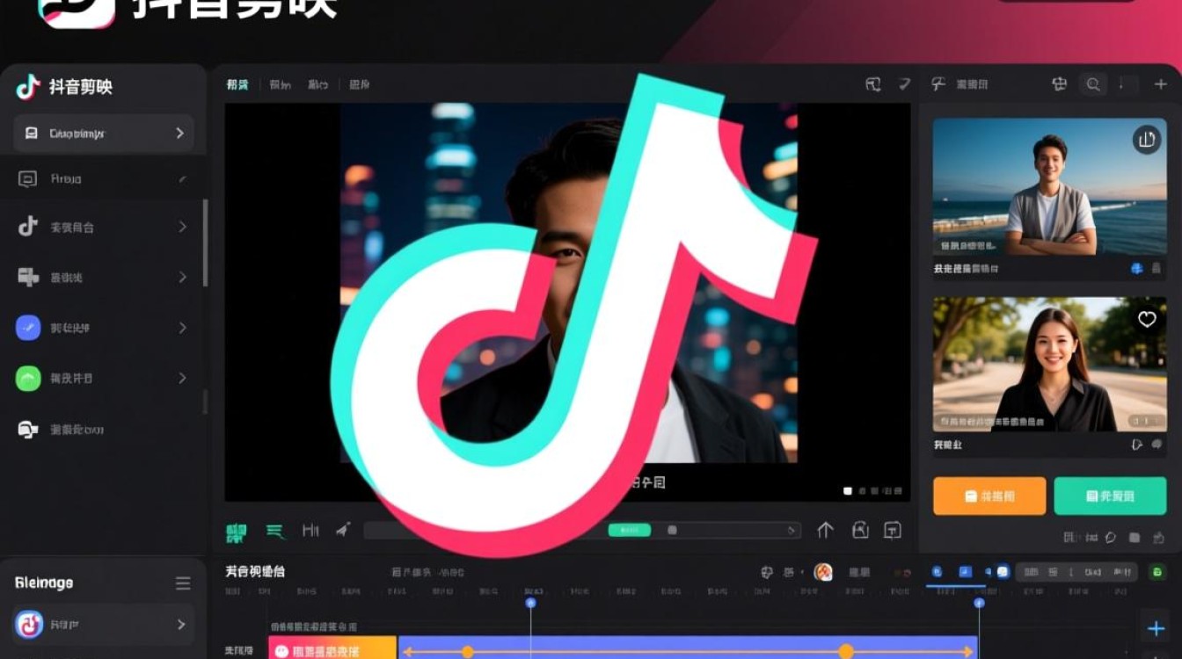Click the orange button below the video cards
1182x659 pixels.
pyautogui.click(x=989, y=496)
